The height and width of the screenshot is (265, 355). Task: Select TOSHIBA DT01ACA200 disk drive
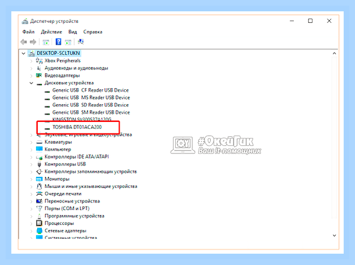tap(77, 127)
